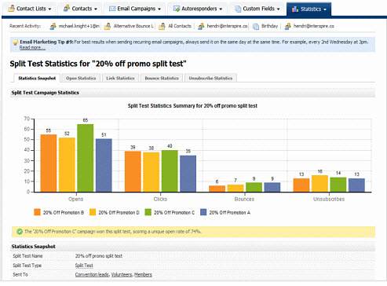This screenshot has width=387, height=286.
Task: Click the Statistics bar chart icon
Action: point(295,9)
